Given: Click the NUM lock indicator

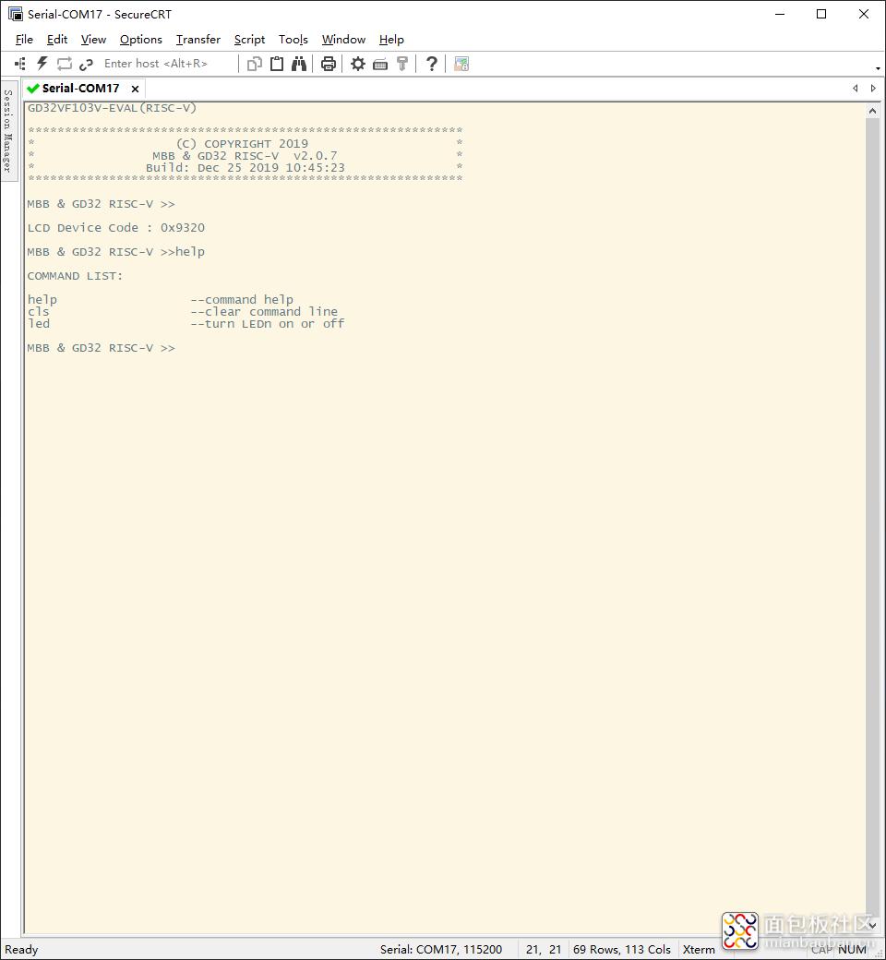Looking at the screenshot, I should (x=853, y=950).
